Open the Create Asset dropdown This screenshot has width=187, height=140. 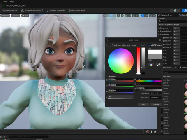pyautogui.click(x=10, y=10)
